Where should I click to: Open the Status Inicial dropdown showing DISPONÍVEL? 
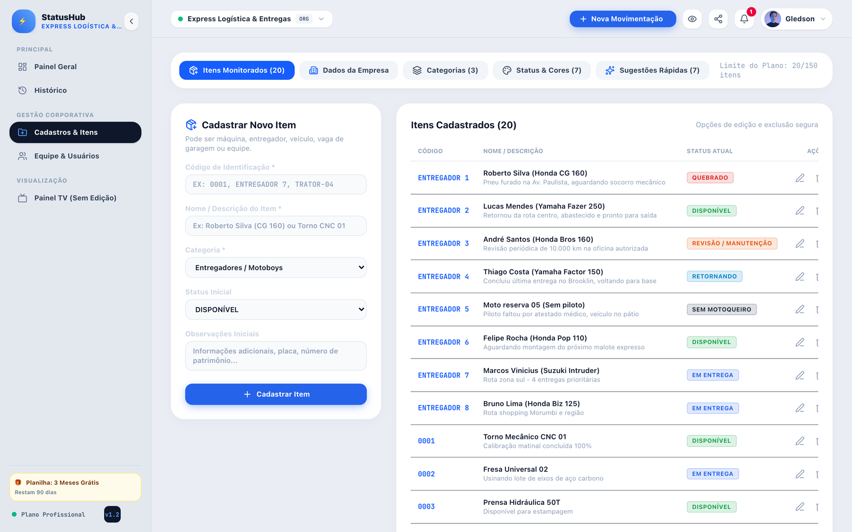point(276,310)
